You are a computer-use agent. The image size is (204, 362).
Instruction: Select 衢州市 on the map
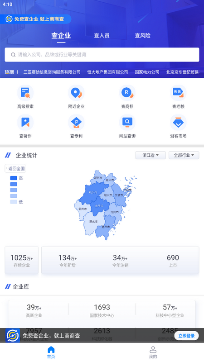(83, 209)
